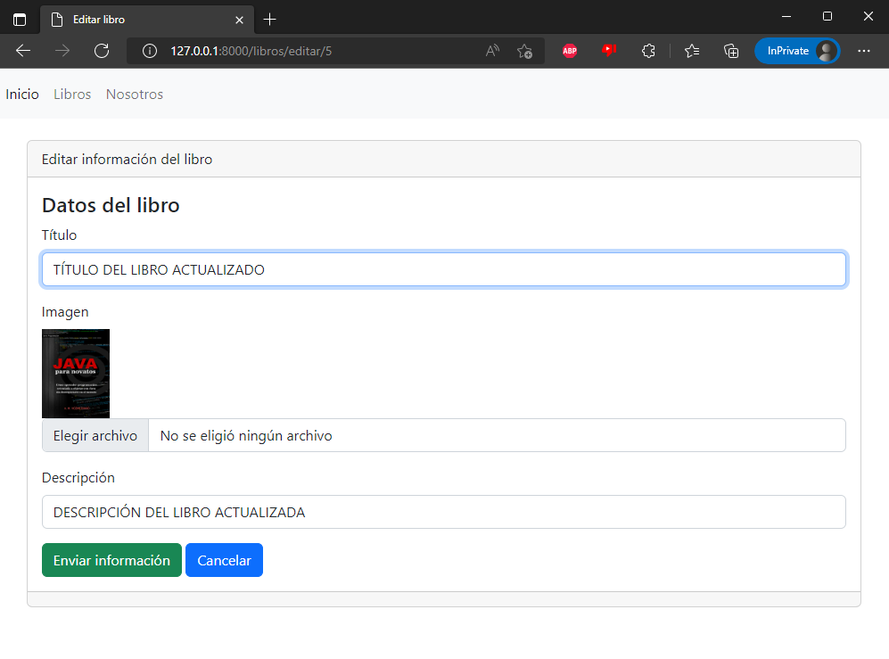
Task: Open the Adblock Plus extension
Action: pos(570,51)
